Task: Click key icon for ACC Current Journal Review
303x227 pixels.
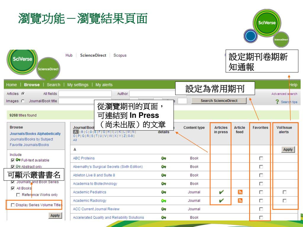Action: point(164,209)
